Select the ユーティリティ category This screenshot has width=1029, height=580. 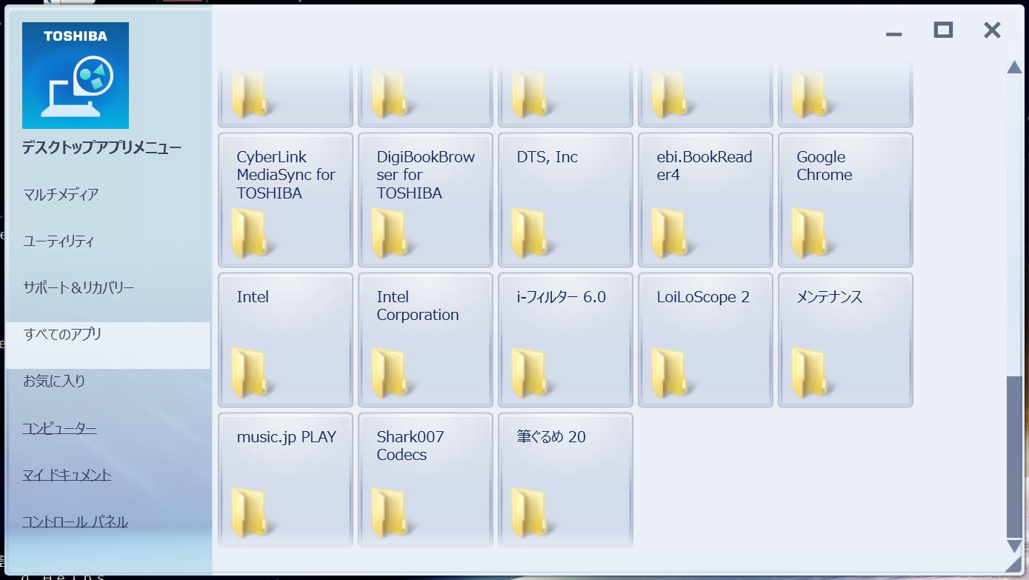(x=59, y=241)
